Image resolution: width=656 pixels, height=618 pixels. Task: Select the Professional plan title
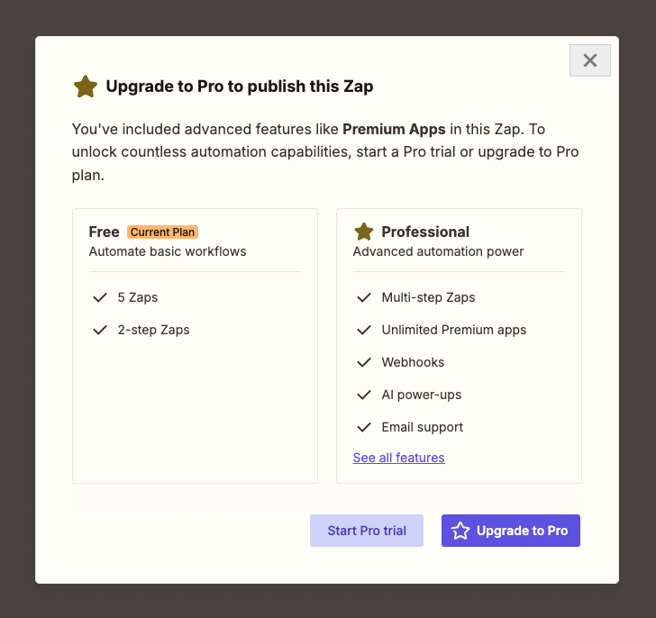pyautogui.click(x=425, y=232)
